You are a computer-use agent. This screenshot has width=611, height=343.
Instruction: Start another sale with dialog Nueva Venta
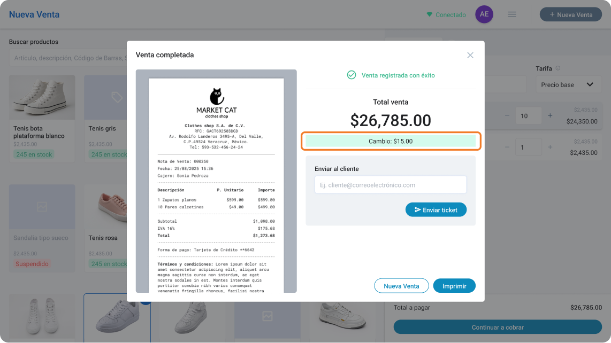pos(401,286)
